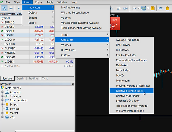Open the Tools menu
The image size is (172, 132).
(x=50, y=2)
